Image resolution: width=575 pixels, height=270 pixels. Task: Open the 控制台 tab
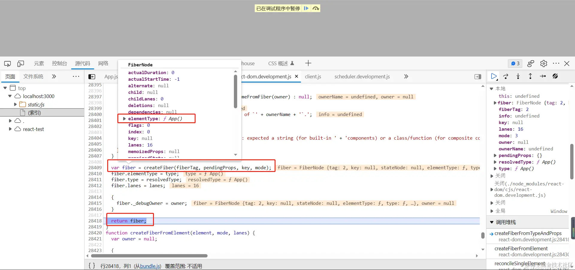tap(59, 63)
